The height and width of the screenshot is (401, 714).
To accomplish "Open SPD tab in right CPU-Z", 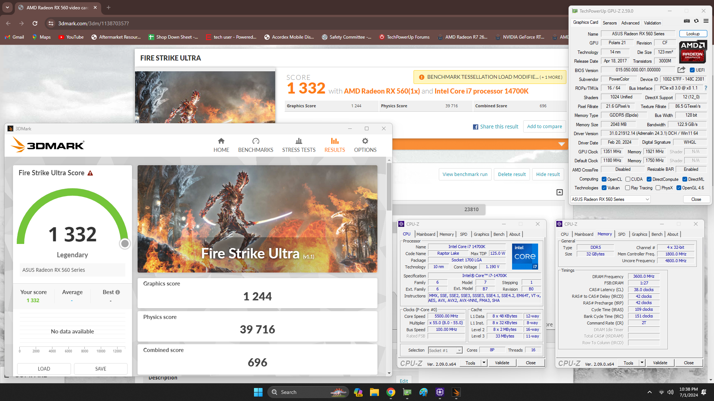I will point(621,234).
